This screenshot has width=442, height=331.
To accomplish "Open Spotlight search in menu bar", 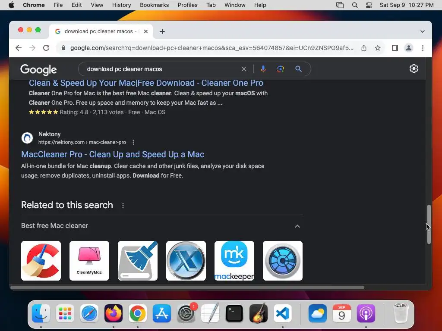I will pyautogui.click(x=355, y=5).
